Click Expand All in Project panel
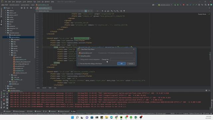 pyautogui.click(x=24, y=8)
